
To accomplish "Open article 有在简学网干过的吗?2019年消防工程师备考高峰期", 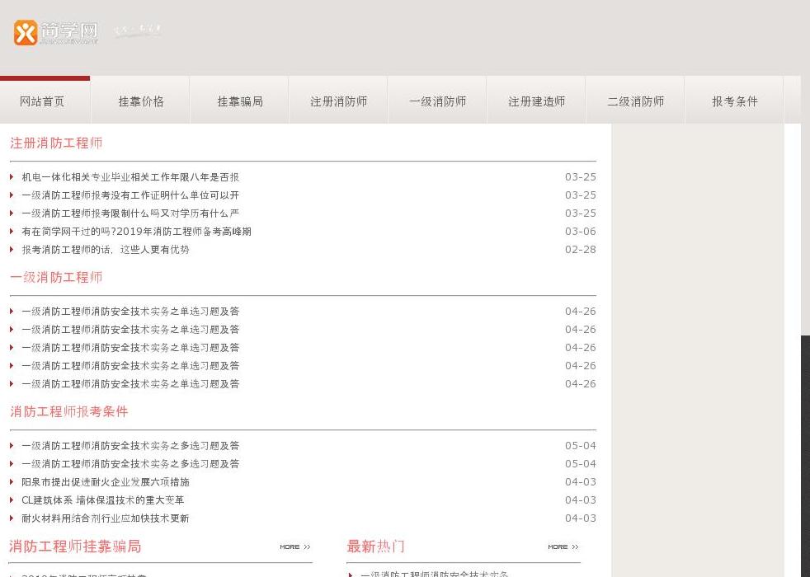I will 136,232.
